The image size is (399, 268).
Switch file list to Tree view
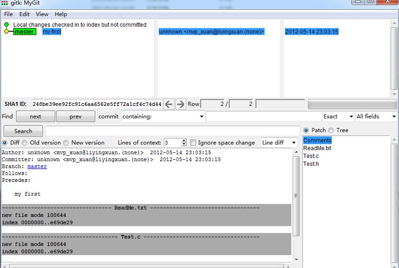[331, 131]
